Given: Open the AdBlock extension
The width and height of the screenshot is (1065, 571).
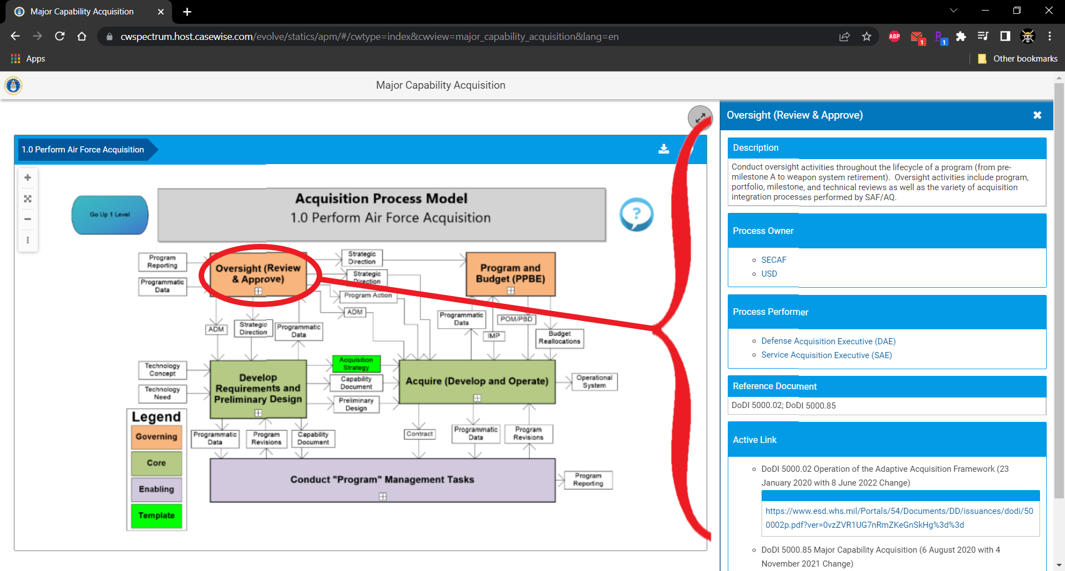Looking at the screenshot, I should coord(894,37).
